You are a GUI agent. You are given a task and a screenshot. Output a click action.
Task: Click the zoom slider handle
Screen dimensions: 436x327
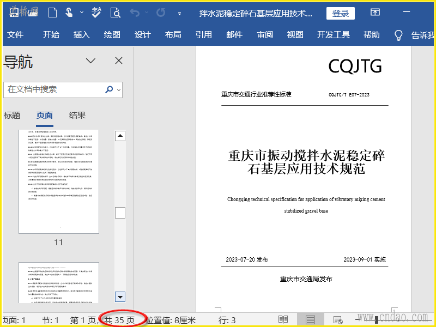point(377,320)
